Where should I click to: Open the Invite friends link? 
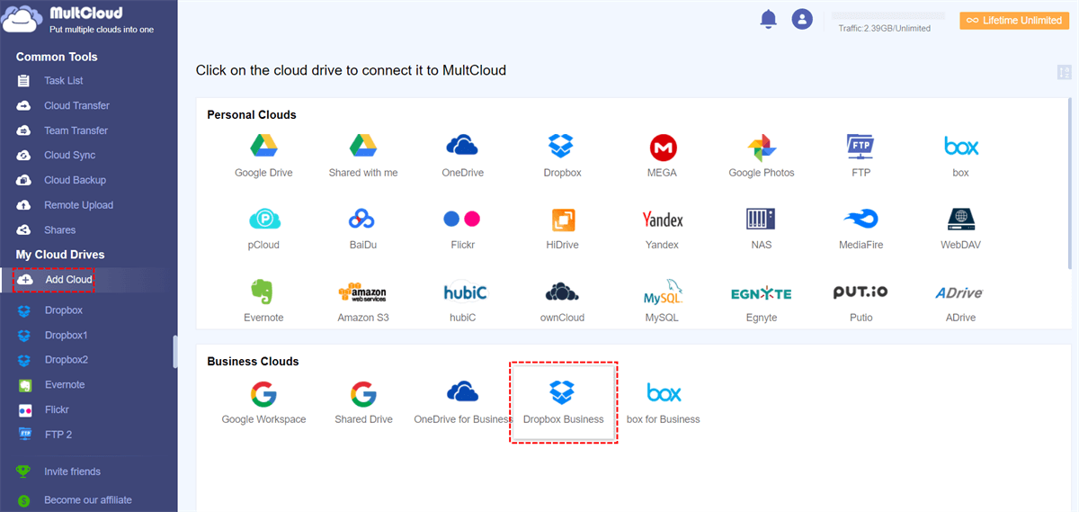point(72,472)
